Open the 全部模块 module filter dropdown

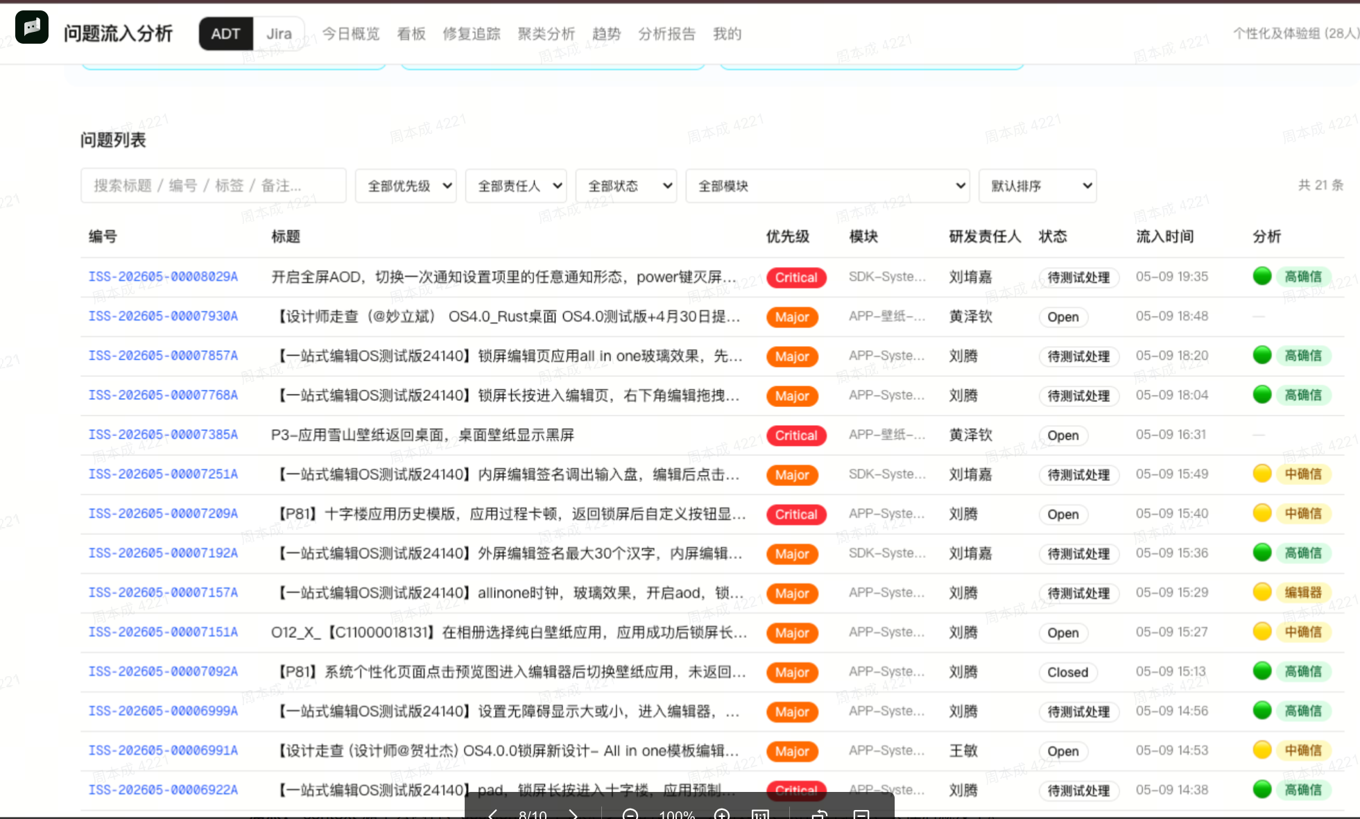coord(827,186)
